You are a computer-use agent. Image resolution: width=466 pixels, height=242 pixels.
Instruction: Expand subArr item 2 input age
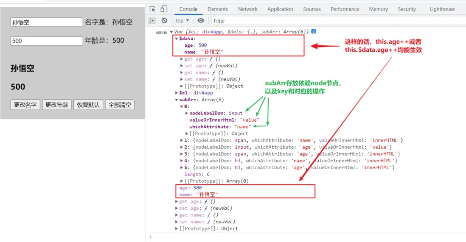[x=182, y=147]
